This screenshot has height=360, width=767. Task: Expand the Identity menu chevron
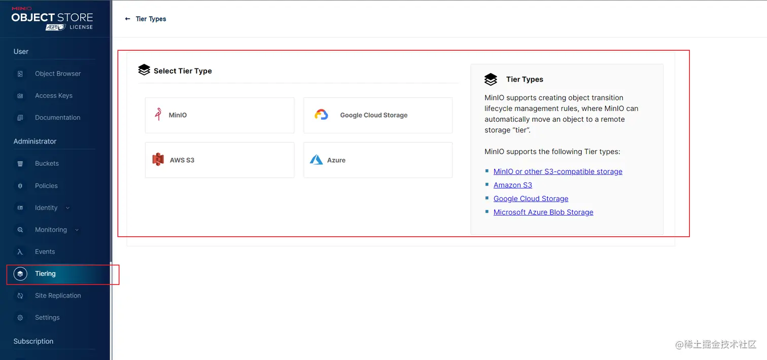[x=68, y=208]
